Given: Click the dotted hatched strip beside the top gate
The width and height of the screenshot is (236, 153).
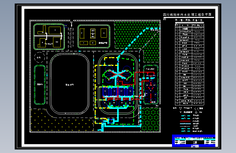Looking at the screenshot, I should click(72, 38).
